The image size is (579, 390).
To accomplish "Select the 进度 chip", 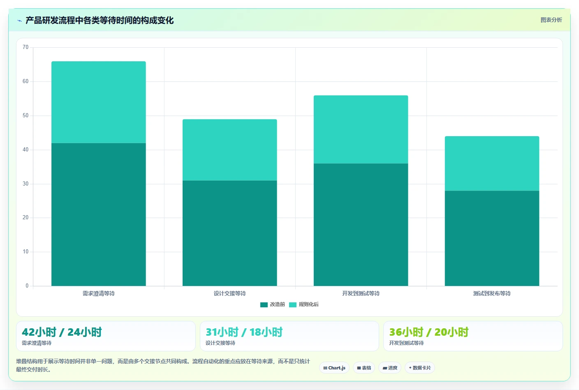I will click(390, 368).
